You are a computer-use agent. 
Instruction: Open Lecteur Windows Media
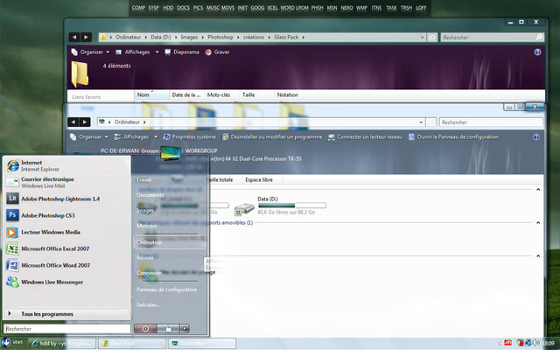(x=66, y=232)
